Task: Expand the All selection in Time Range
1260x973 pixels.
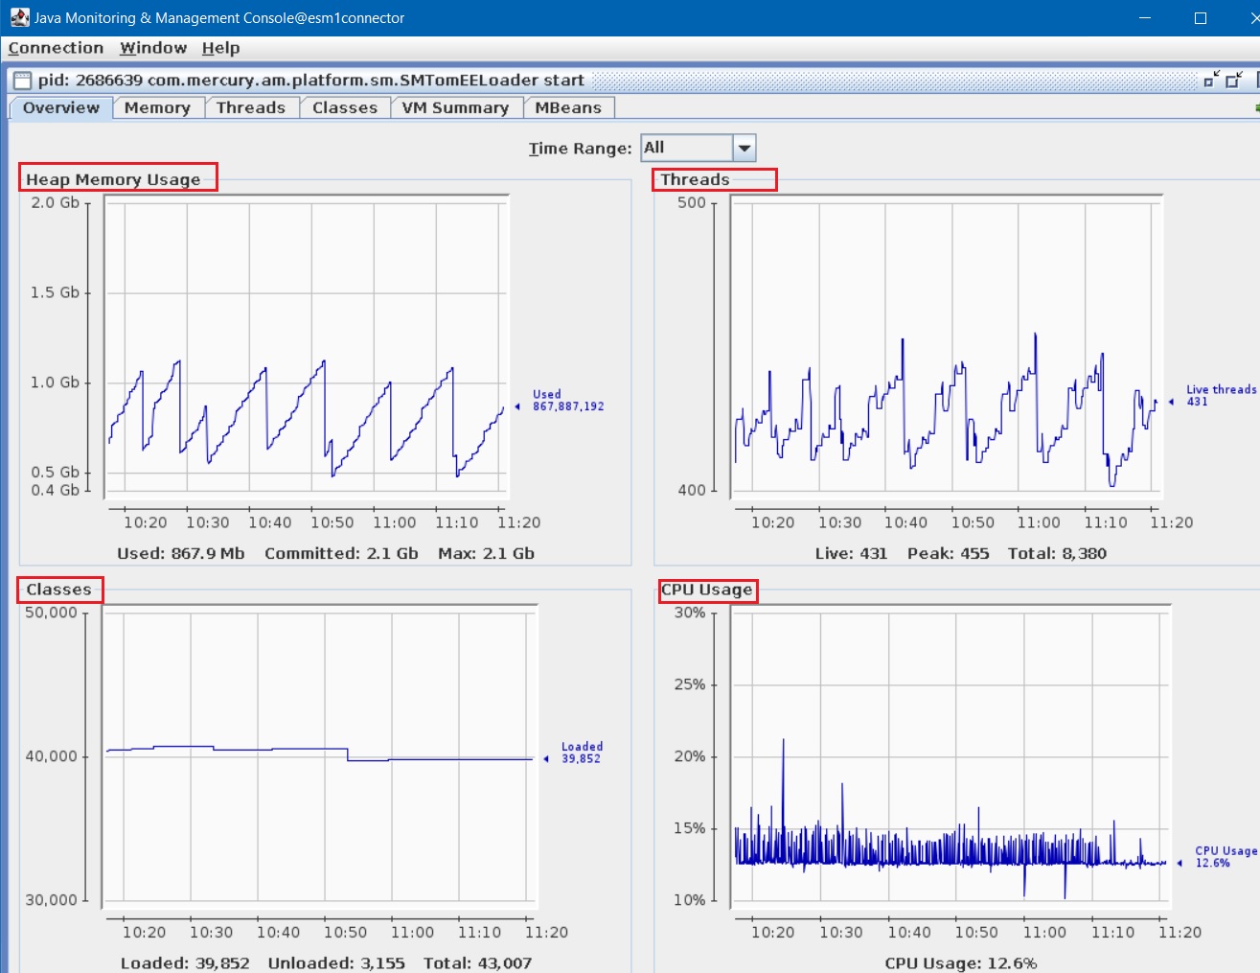Action: 745,147
